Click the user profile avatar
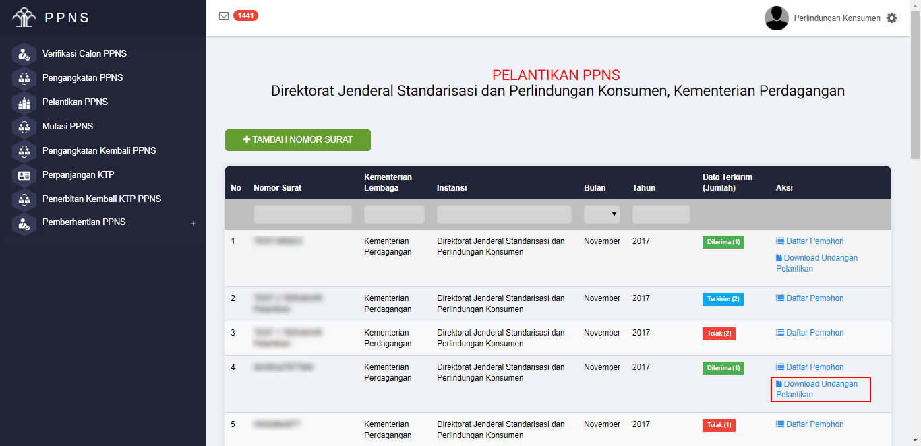 (776, 18)
